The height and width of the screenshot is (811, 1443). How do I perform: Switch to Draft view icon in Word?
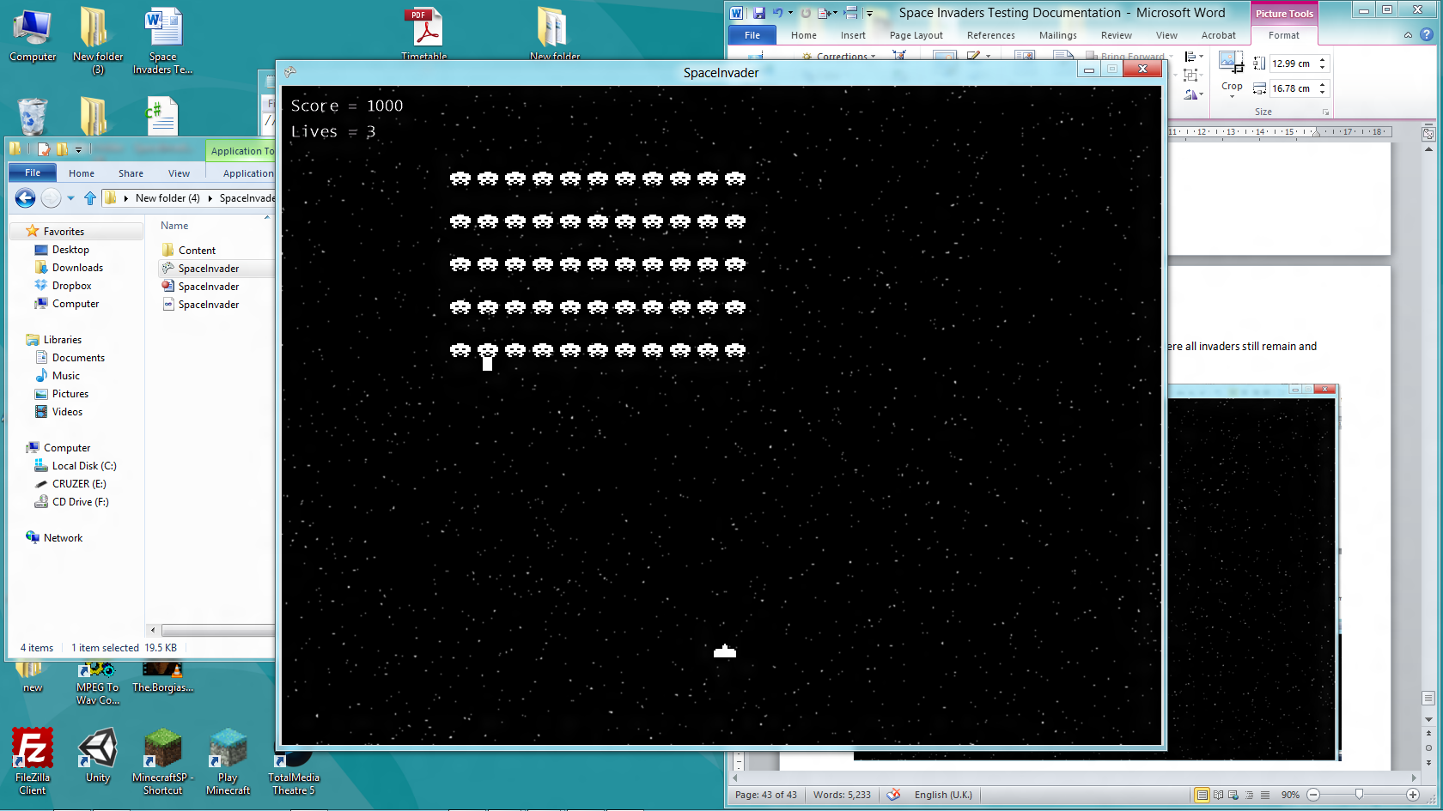[x=1264, y=795]
